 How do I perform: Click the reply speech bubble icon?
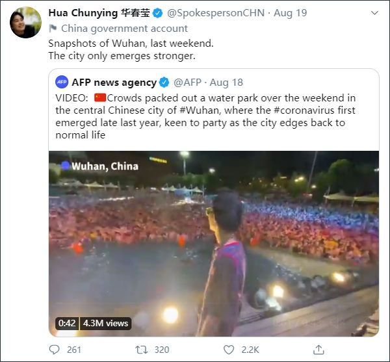click(x=55, y=350)
